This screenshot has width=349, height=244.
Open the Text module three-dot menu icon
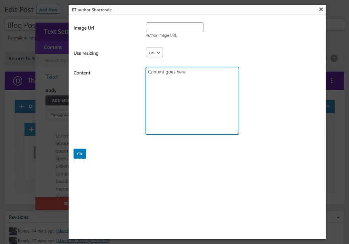[332, 80]
